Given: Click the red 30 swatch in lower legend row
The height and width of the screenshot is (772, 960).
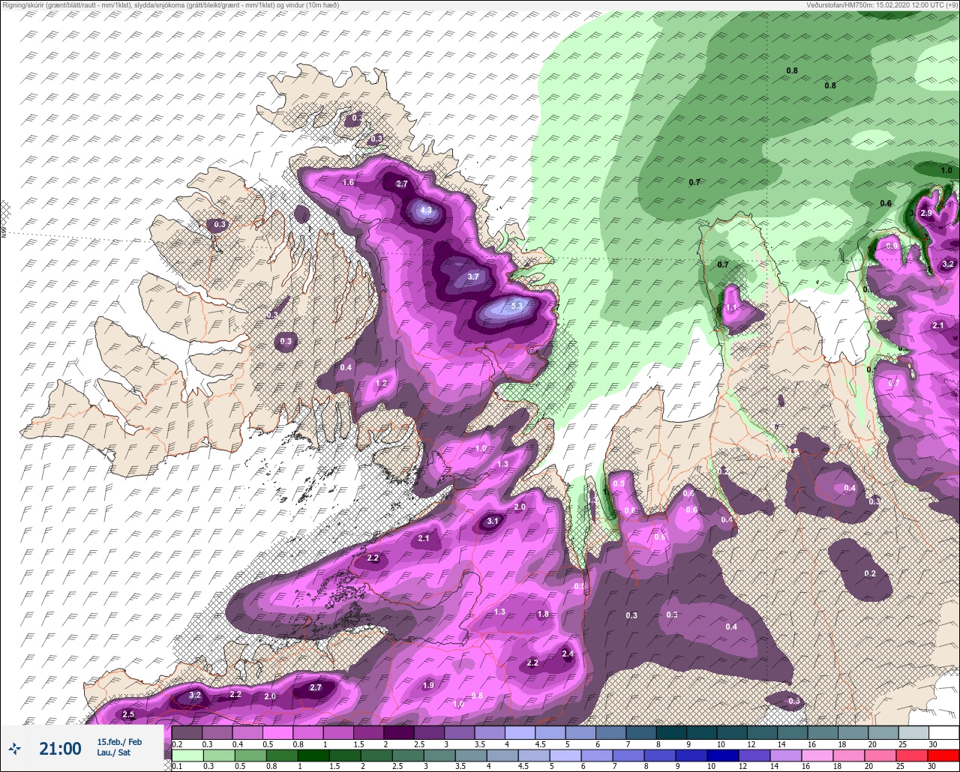Looking at the screenshot, I should tap(943, 755).
